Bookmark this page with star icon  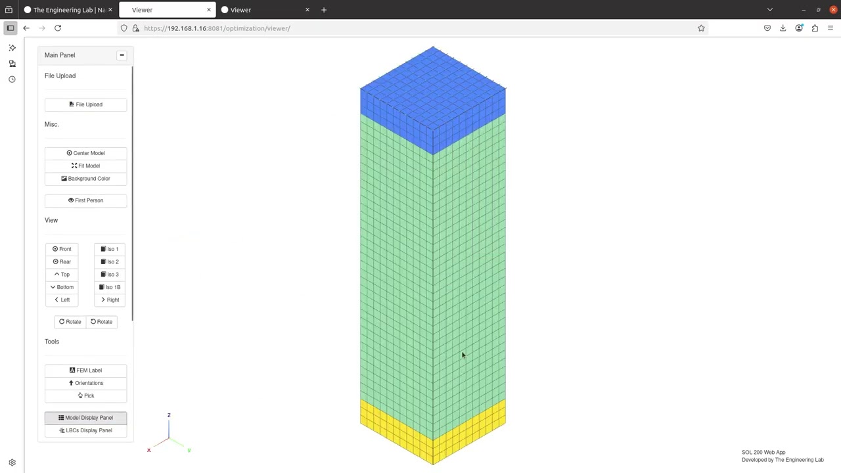click(701, 28)
